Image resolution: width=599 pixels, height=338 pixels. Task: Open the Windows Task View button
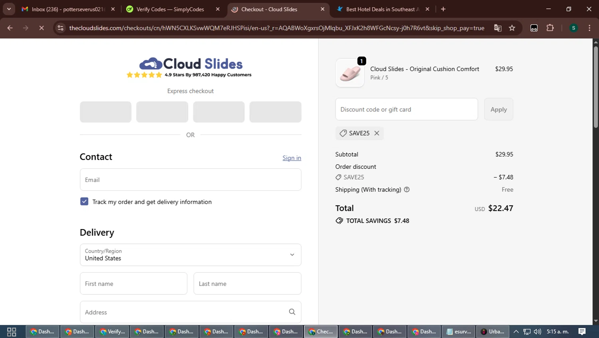coord(12,332)
